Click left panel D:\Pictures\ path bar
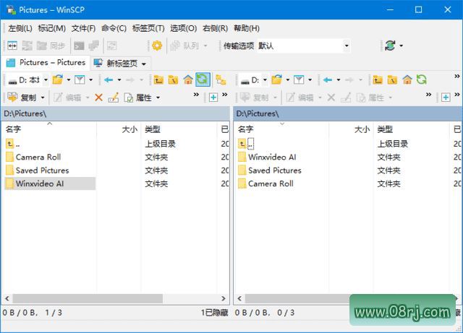Image resolution: width=463 pixels, height=333 pixels. click(116, 113)
